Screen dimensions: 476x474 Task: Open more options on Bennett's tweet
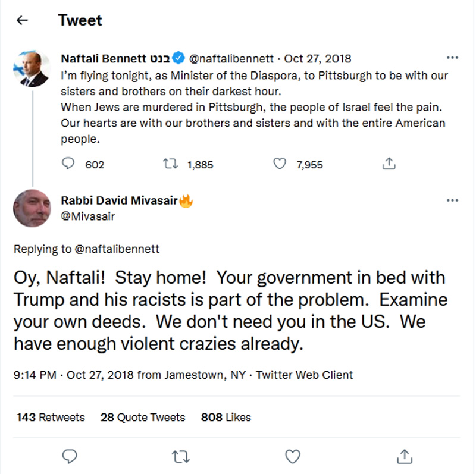452,58
